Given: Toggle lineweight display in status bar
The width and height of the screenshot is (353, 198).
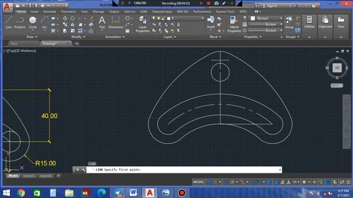Looking at the screenshot, I should (x=269, y=182).
